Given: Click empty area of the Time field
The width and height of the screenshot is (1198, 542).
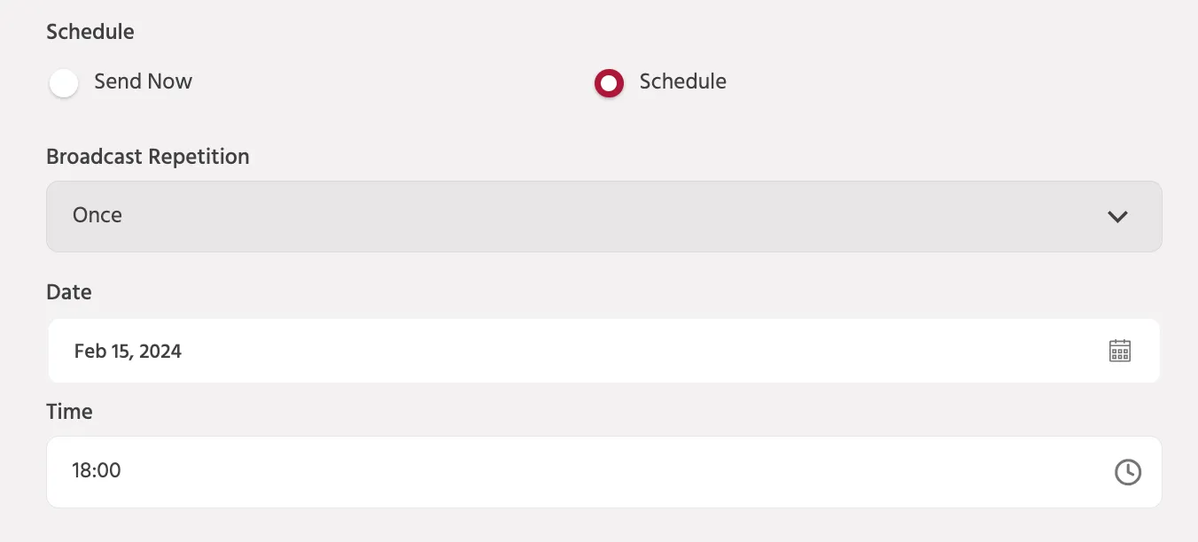Looking at the screenshot, I should point(620,472).
